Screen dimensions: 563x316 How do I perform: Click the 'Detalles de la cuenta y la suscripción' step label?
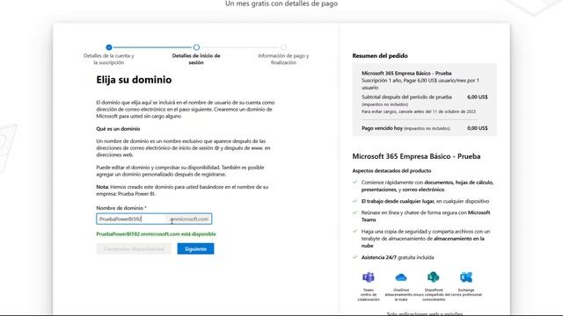point(109,59)
